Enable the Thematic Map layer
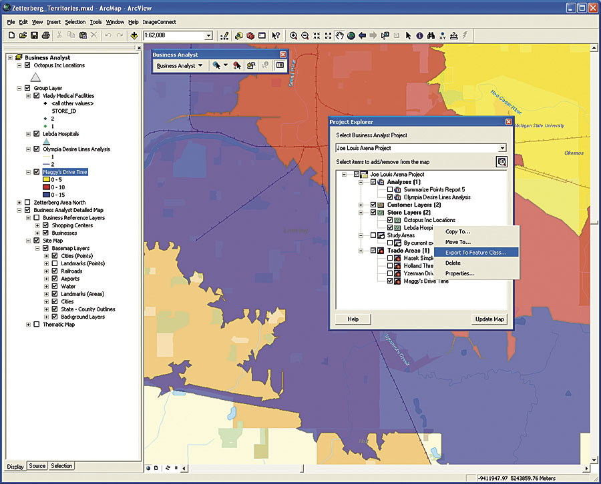The image size is (601, 484). coord(37,325)
